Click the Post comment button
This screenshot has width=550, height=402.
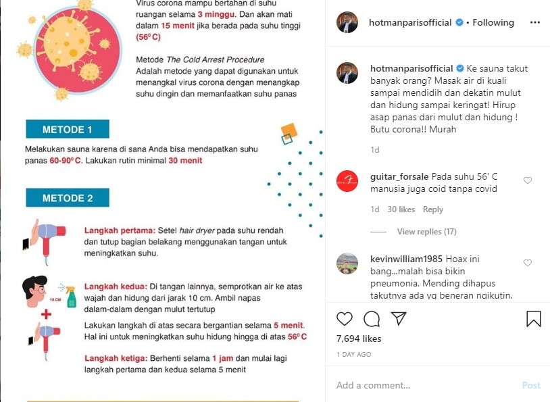pos(531,385)
